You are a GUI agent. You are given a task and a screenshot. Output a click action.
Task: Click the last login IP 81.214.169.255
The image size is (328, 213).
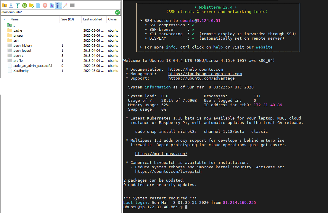239,203
